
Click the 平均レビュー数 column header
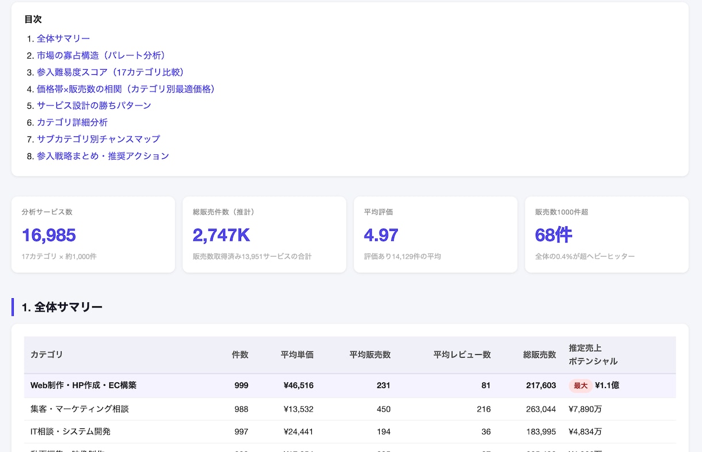462,355
